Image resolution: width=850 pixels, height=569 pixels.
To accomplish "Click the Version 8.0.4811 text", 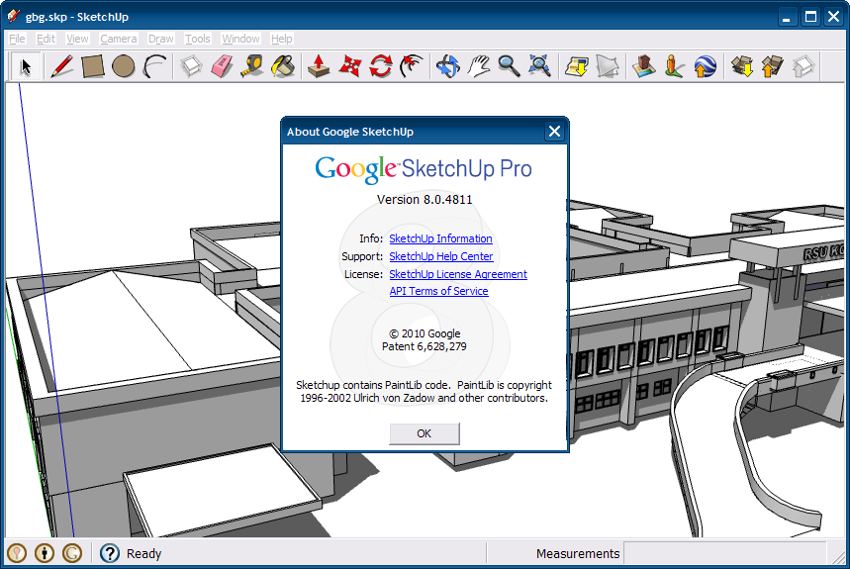I will point(425,200).
